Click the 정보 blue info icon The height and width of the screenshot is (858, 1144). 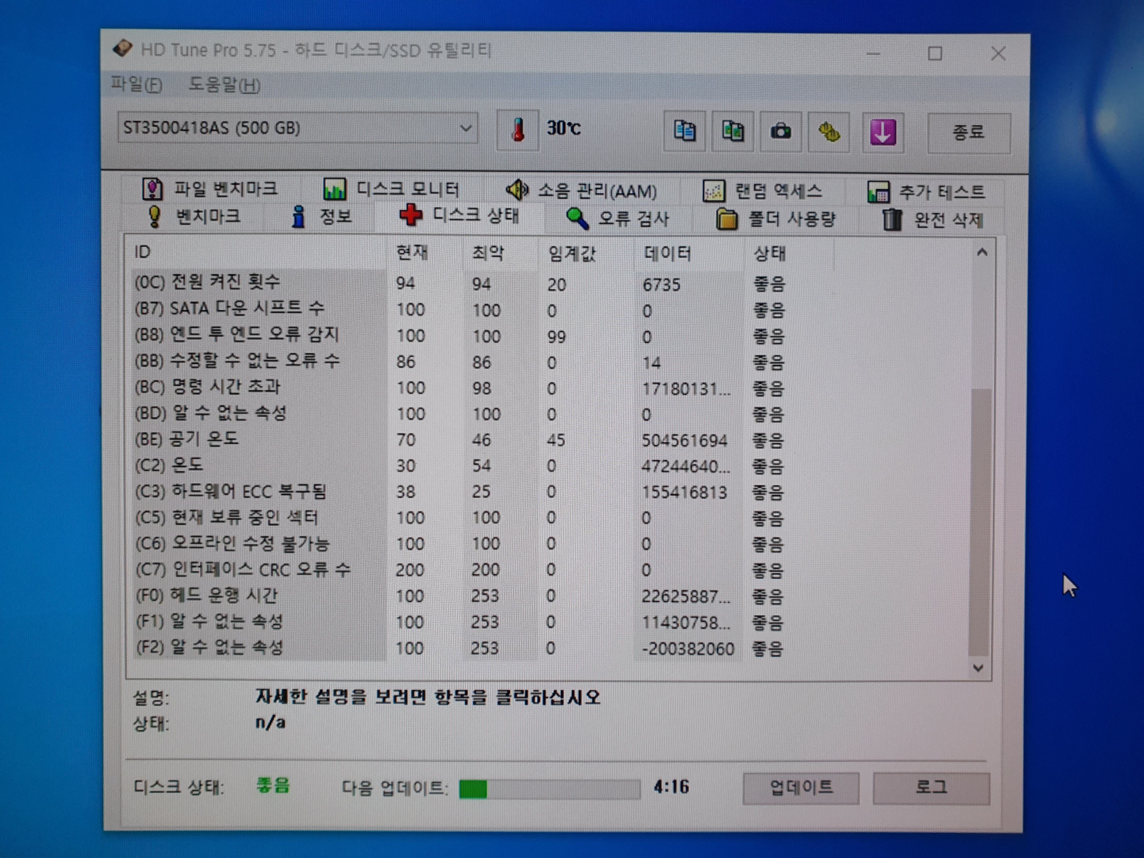tap(298, 217)
